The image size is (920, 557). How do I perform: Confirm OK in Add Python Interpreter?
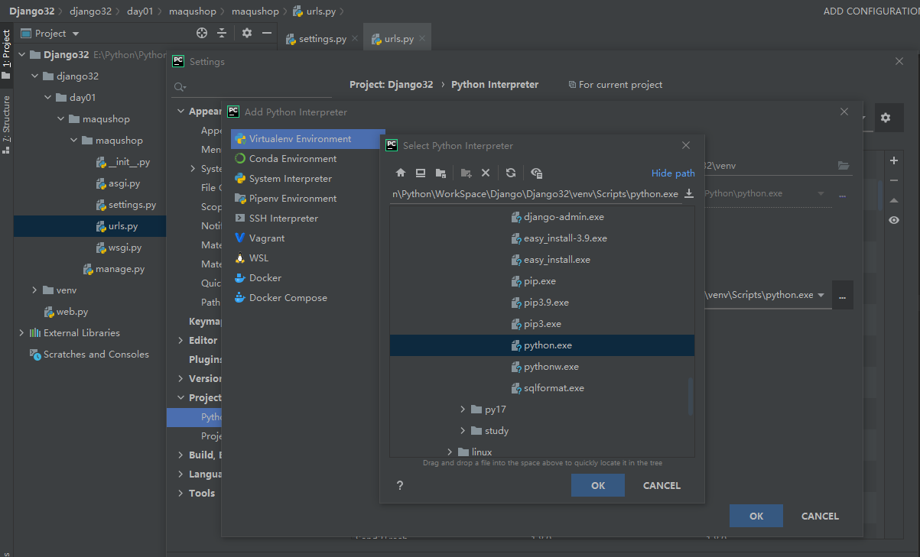(x=756, y=516)
